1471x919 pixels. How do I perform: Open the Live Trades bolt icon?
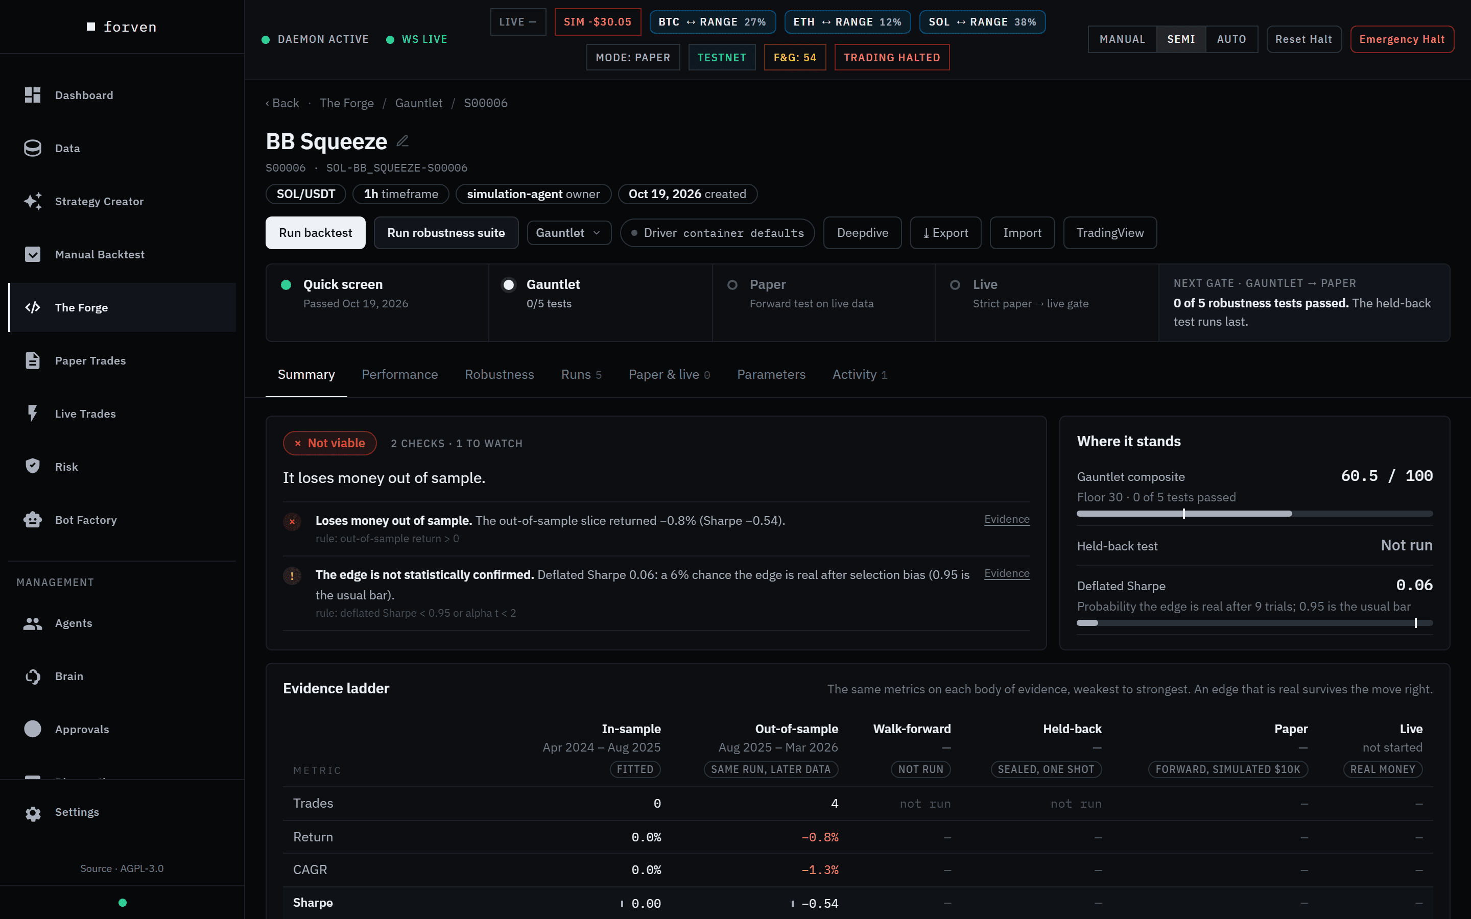[33, 414]
